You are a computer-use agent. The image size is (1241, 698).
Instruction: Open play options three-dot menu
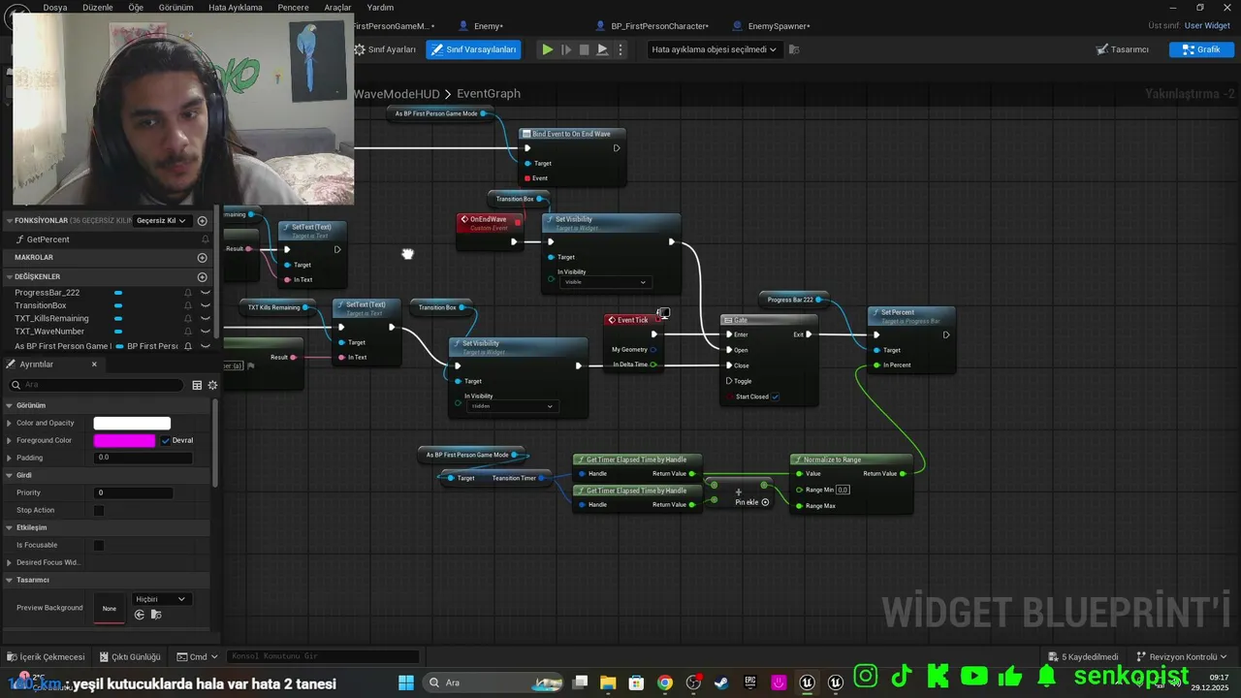(620, 49)
